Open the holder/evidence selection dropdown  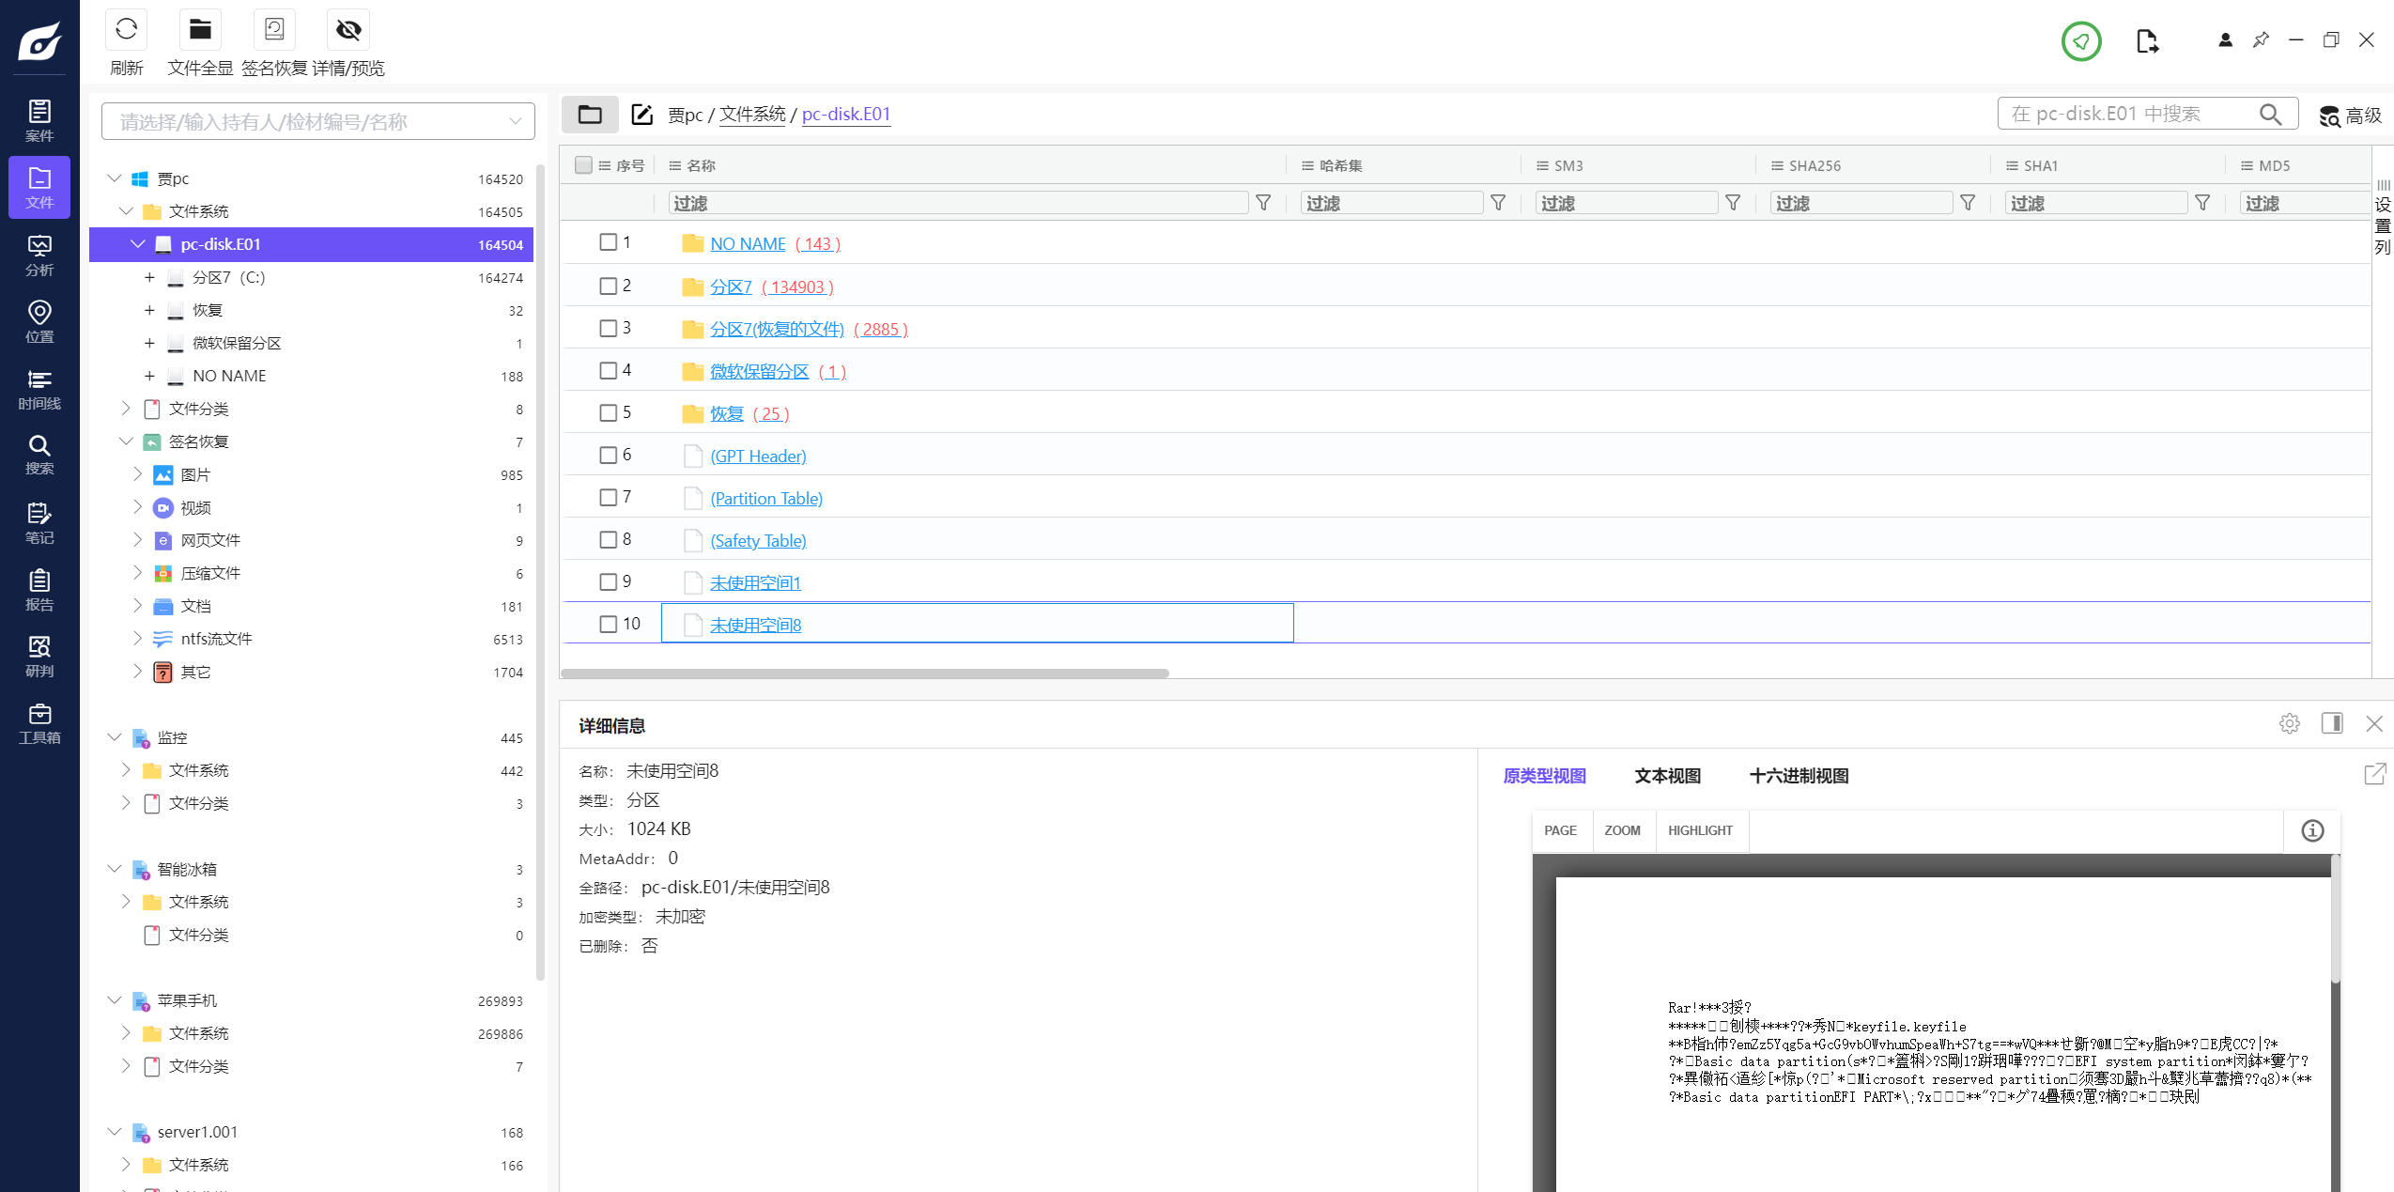pos(317,121)
